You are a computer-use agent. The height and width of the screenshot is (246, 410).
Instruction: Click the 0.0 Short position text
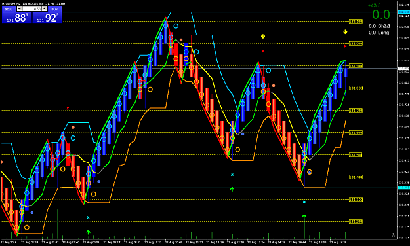379,26
